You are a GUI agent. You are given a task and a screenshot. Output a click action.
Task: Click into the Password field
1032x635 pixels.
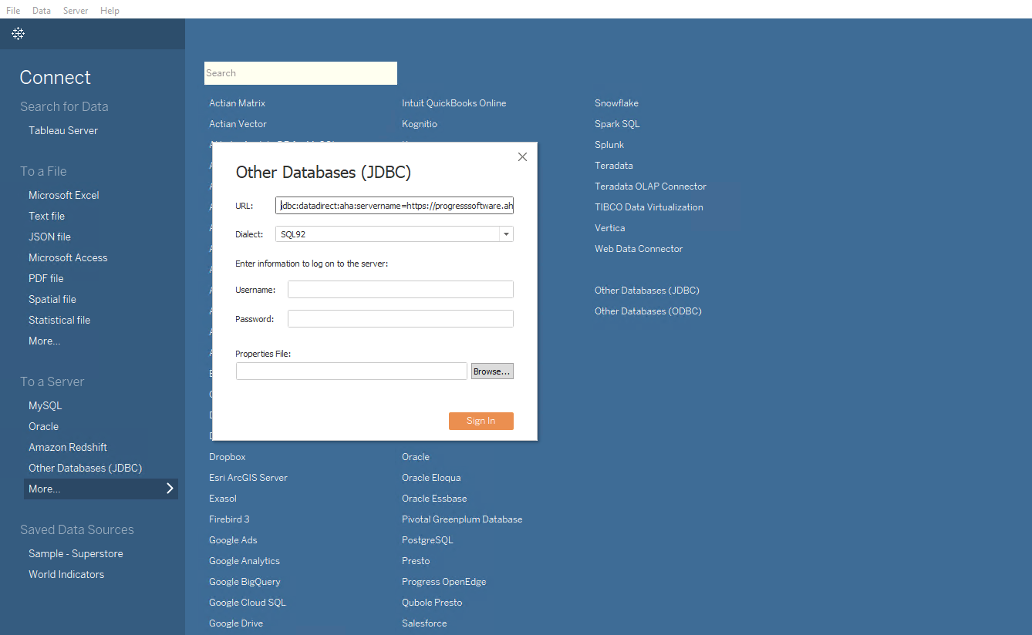click(x=400, y=319)
